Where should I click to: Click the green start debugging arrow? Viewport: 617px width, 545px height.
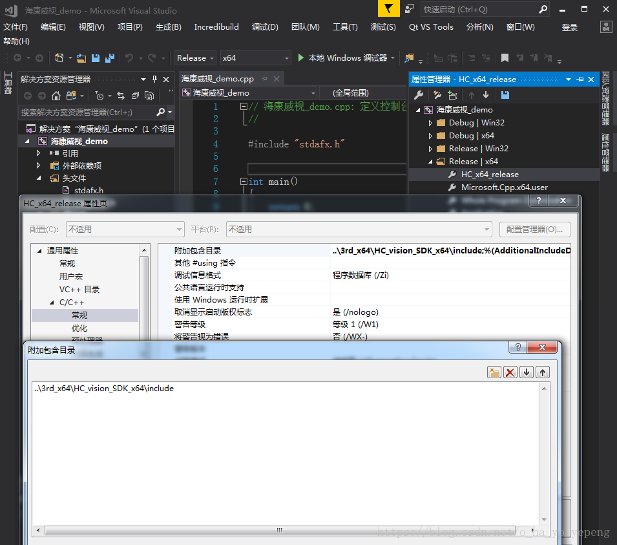301,58
